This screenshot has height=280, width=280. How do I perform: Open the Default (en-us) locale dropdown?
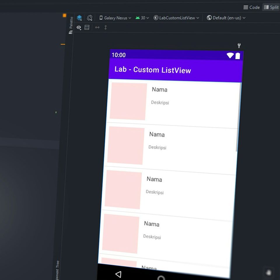pos(226,18)
